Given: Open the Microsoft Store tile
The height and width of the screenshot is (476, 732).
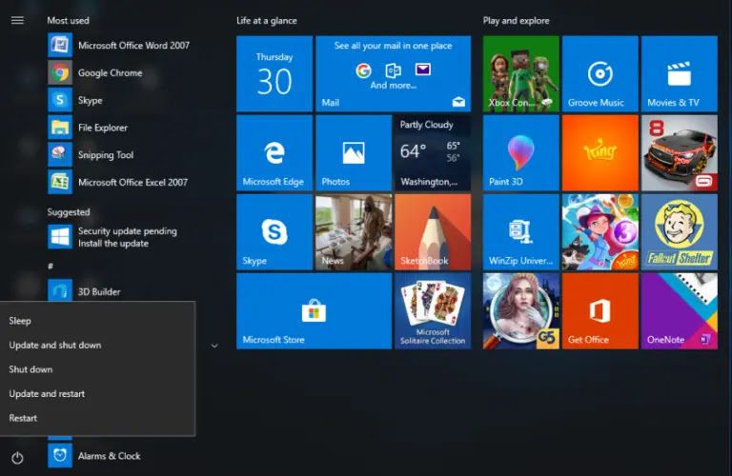Looking at the screenshot, I should pos(314,311).
